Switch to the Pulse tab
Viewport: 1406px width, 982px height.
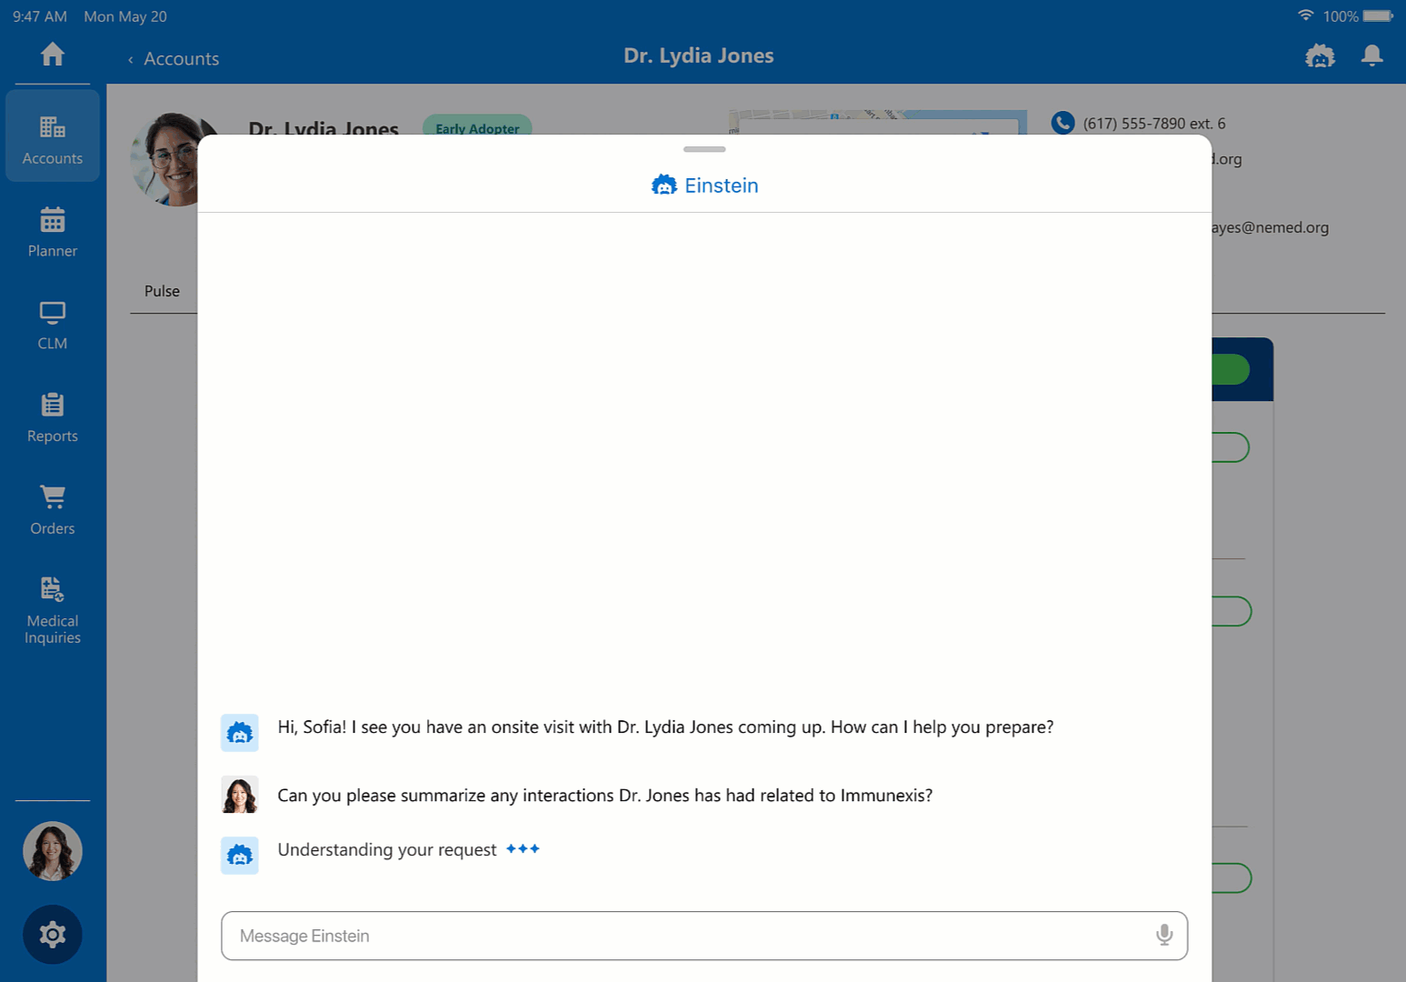point(162,291)
